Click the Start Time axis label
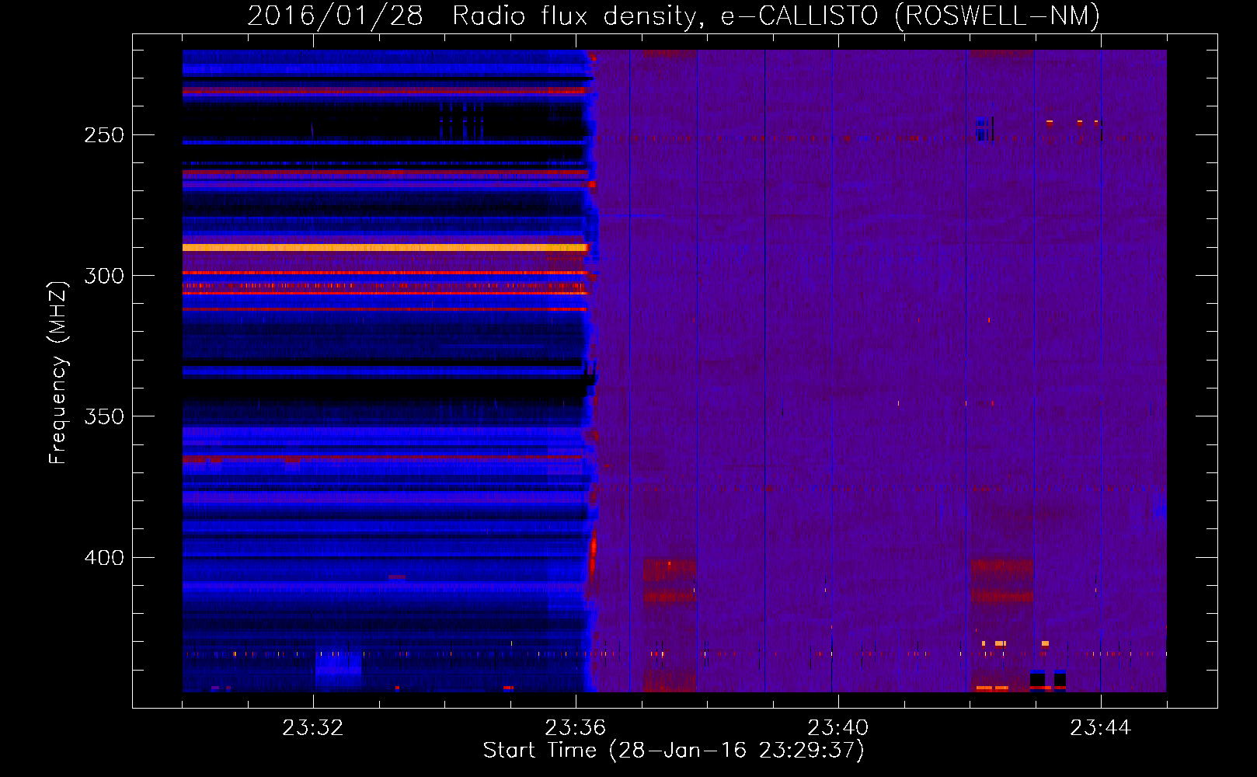This screenshot has height=777, width=1257. (x=674, y=750)
